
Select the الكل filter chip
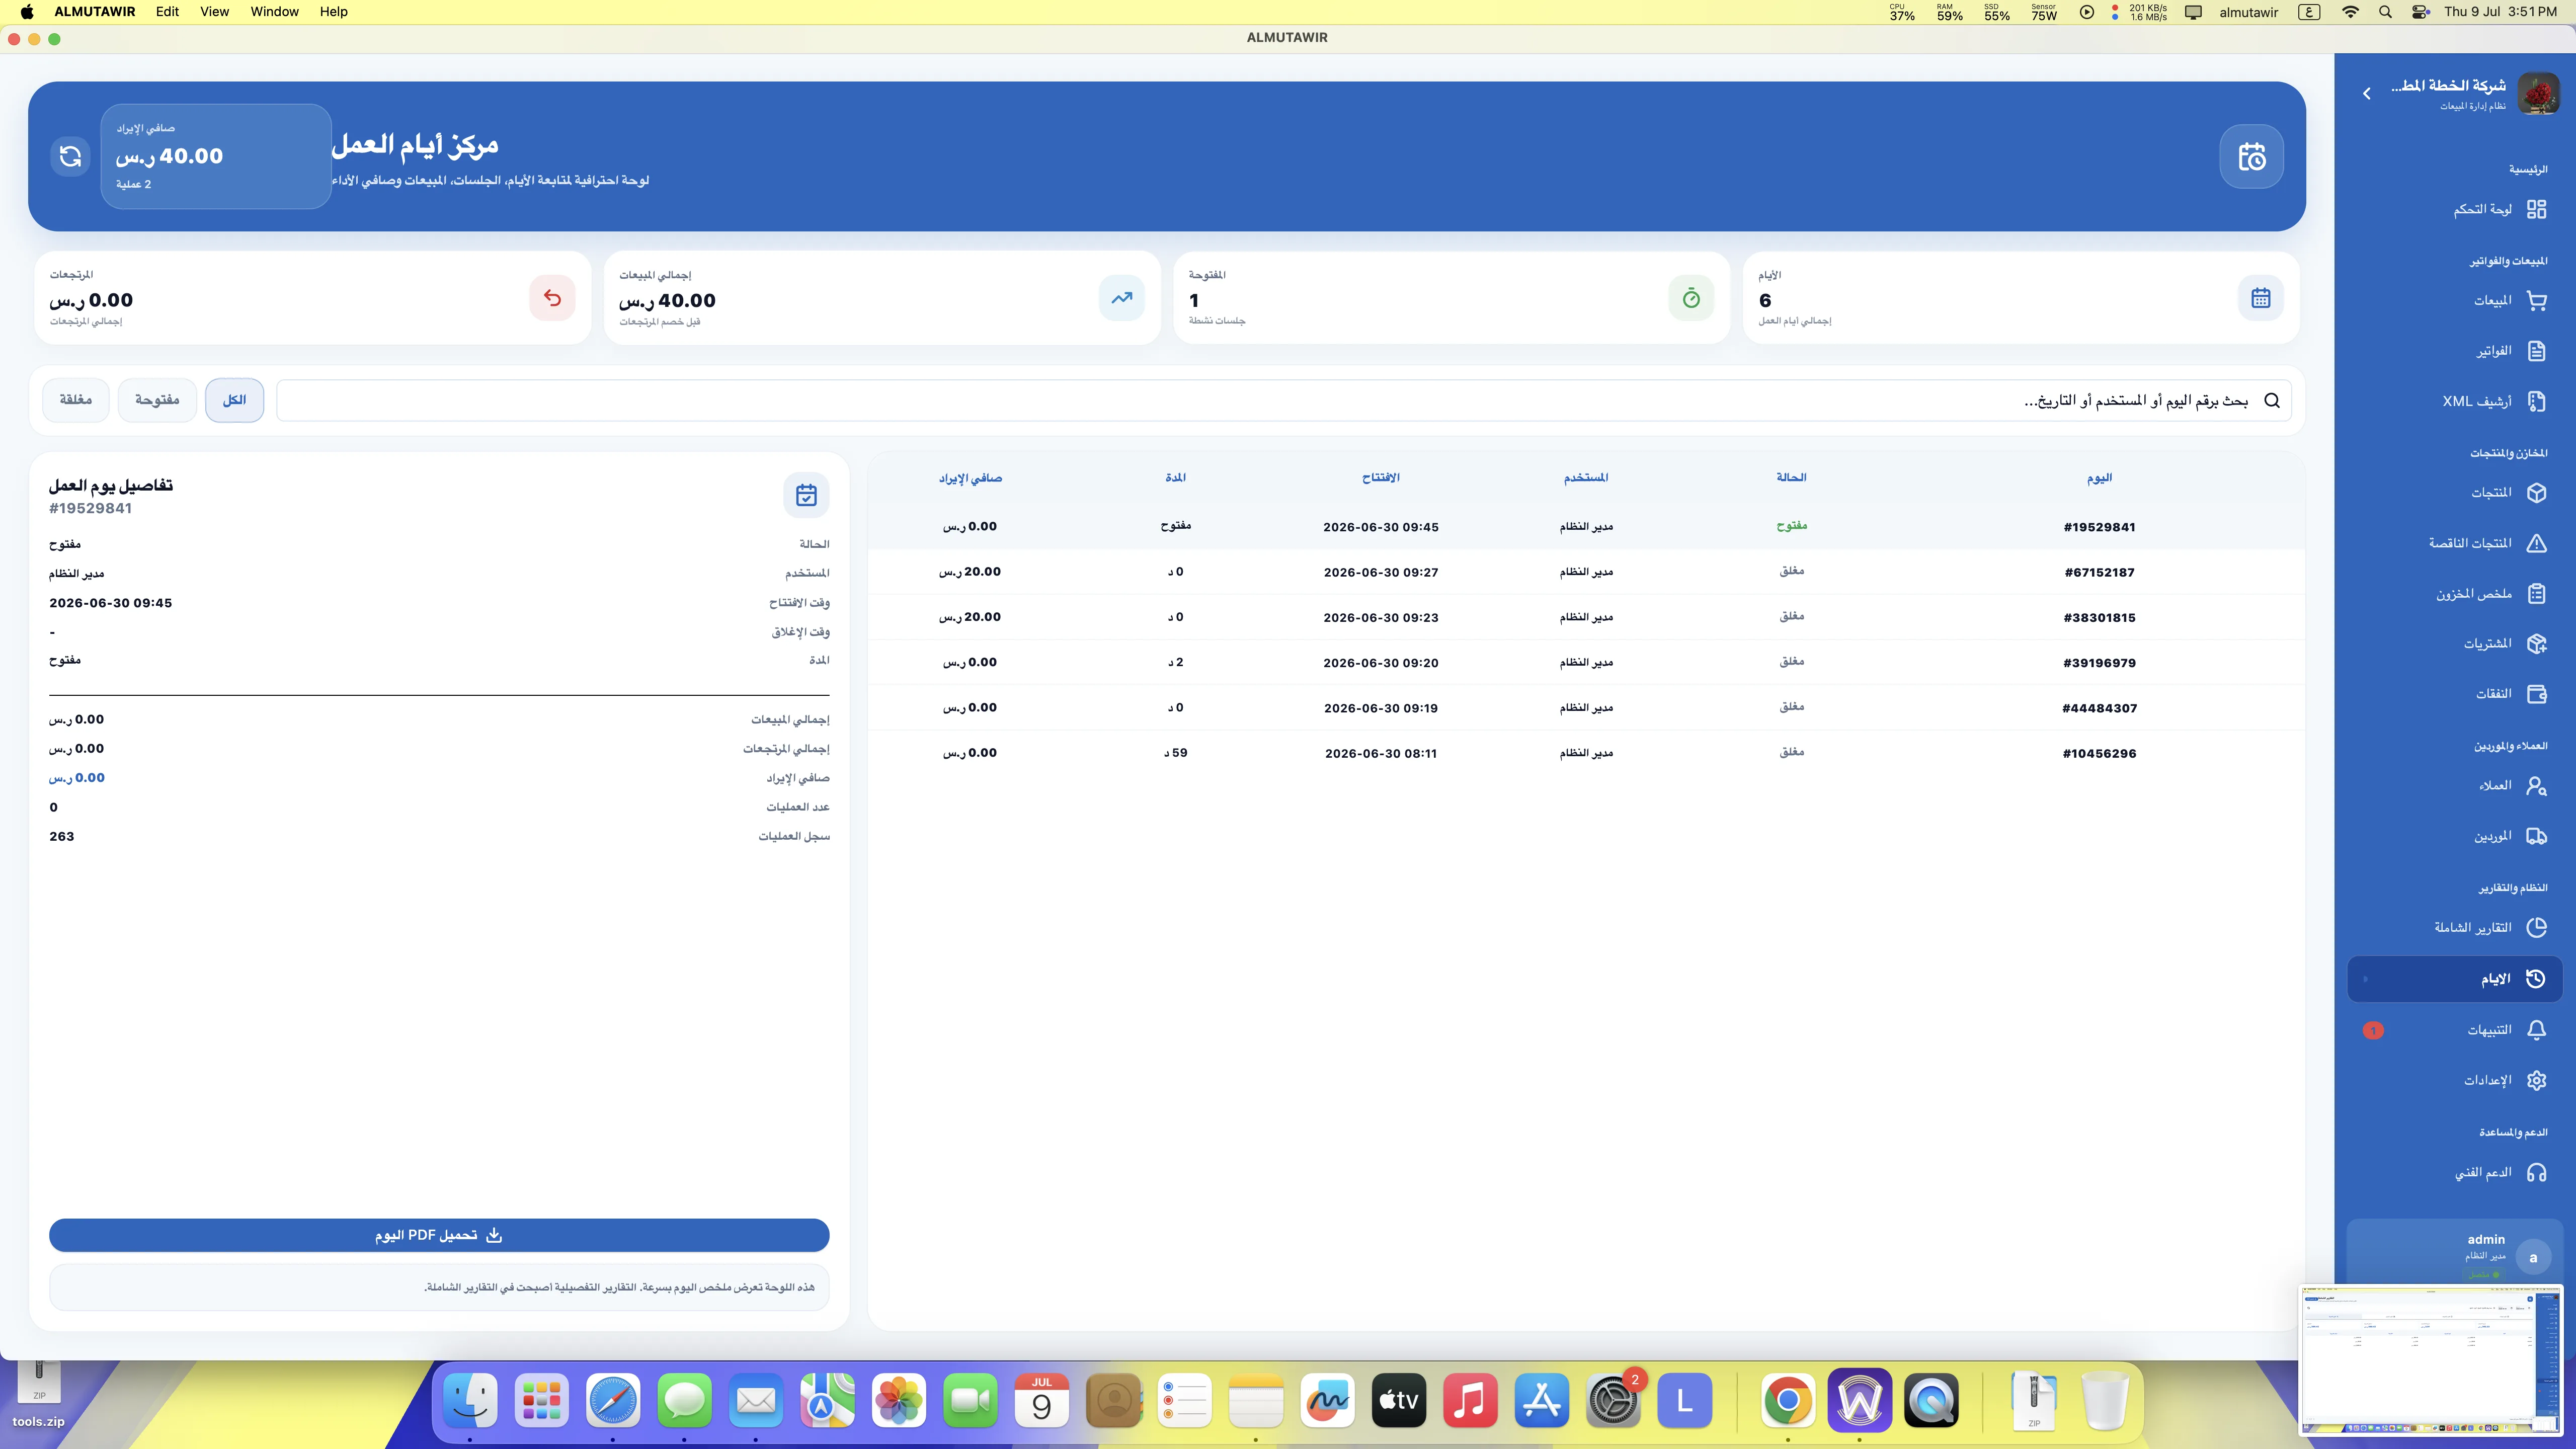(x=234, y=400)
